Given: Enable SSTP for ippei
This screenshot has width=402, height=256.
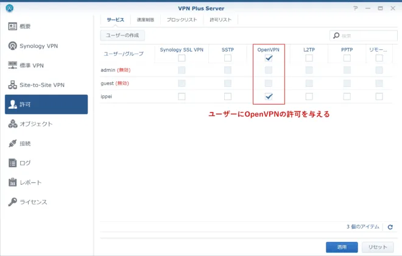Looking at the screenshot, I should [x=228, y=97].
